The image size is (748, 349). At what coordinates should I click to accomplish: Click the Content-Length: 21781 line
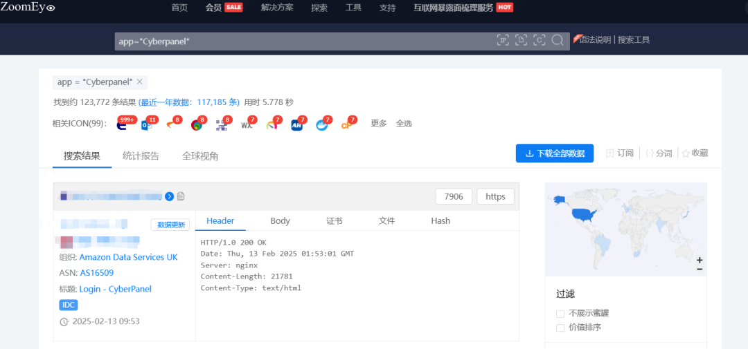247,276
